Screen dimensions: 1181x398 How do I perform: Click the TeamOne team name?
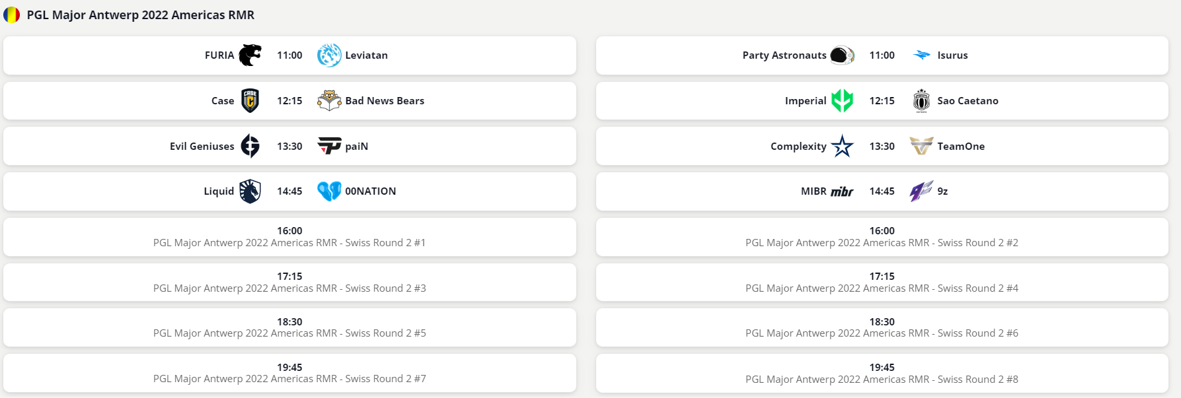(961, 147)
